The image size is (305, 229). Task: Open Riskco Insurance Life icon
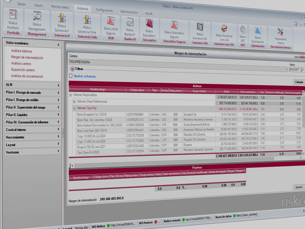tap(200, 27)
